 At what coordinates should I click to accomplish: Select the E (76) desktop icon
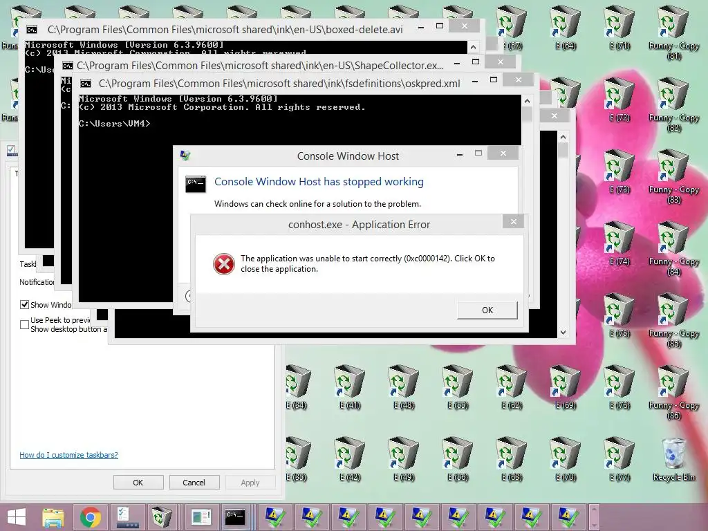619,387
